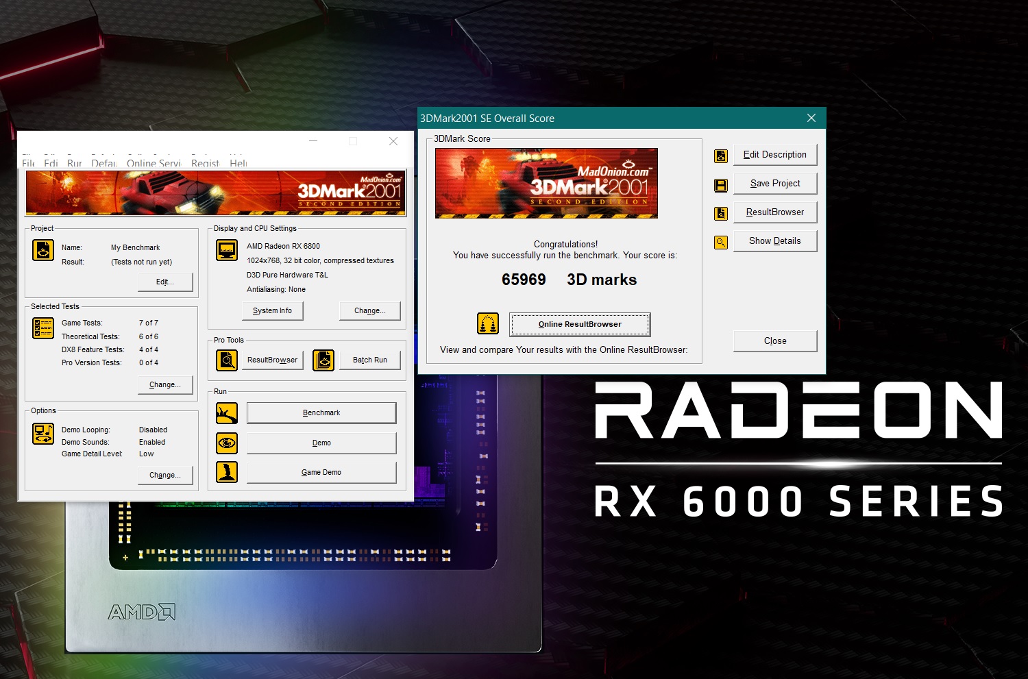This screenshot has width=1028, height=679.
Task: Click the Demo button
Action: 321,443
